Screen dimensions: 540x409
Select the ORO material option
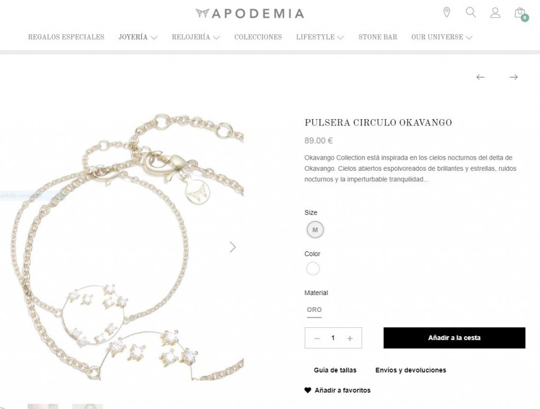tap(314, 310)
